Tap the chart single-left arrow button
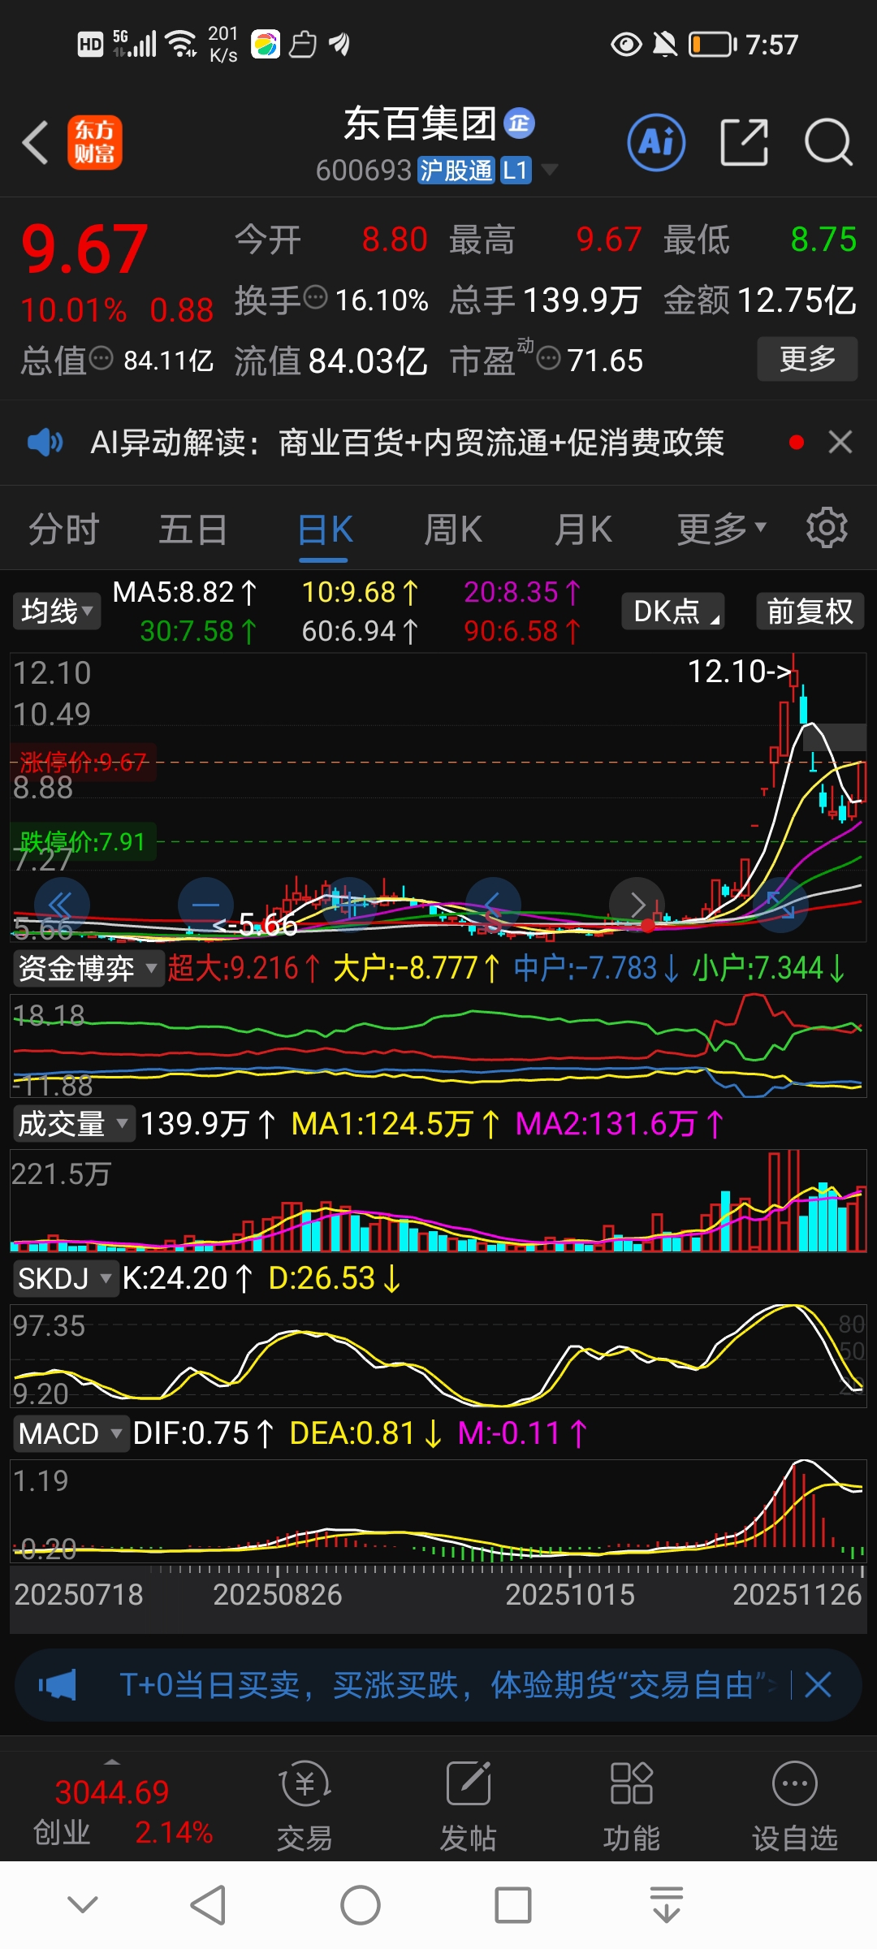The height and width of the screenshot is (1949, 877). (x=493, y=905)
